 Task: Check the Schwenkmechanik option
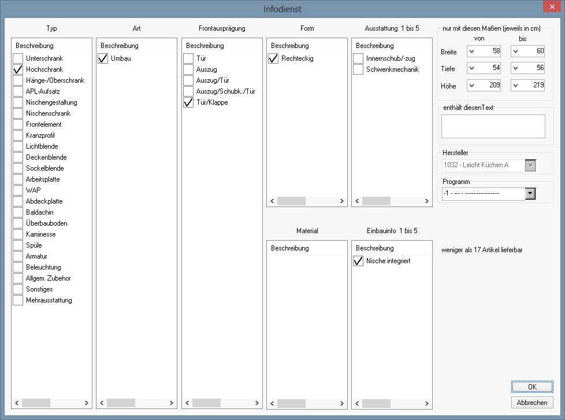pyautogui.click(x=358, y=69)
